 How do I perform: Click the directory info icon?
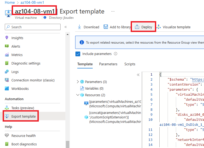[x=45, y=17]
